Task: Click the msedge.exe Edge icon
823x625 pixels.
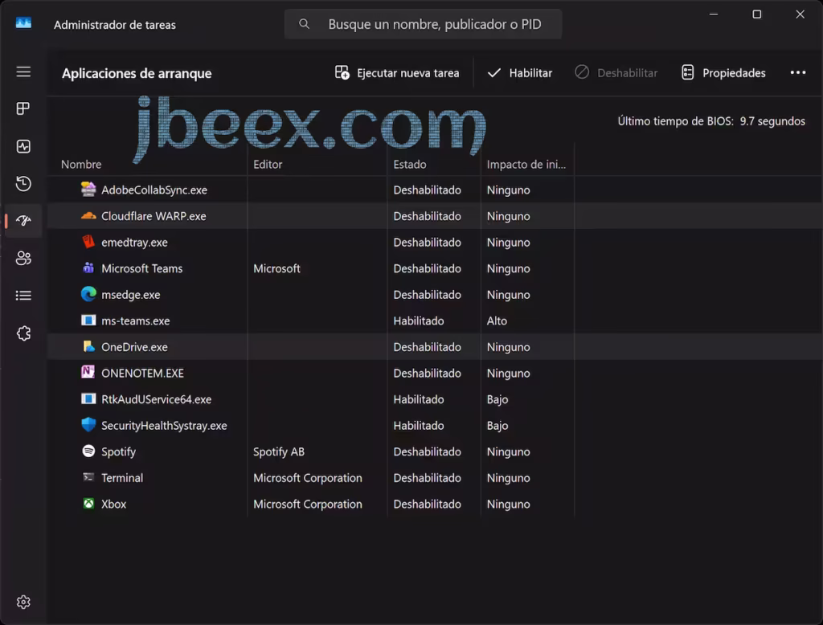Action: pyautogui.click(x=88, y=294)
